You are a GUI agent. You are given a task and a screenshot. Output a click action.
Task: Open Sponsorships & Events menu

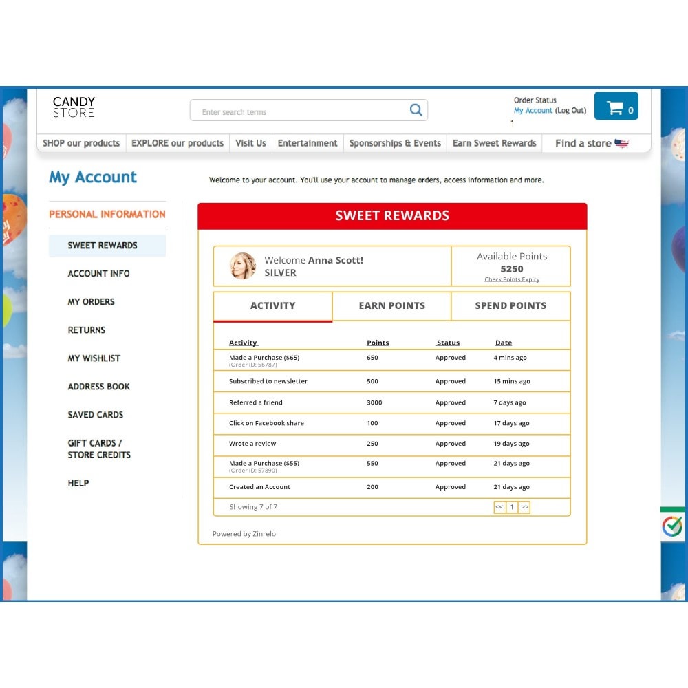(x=395, y=143)
